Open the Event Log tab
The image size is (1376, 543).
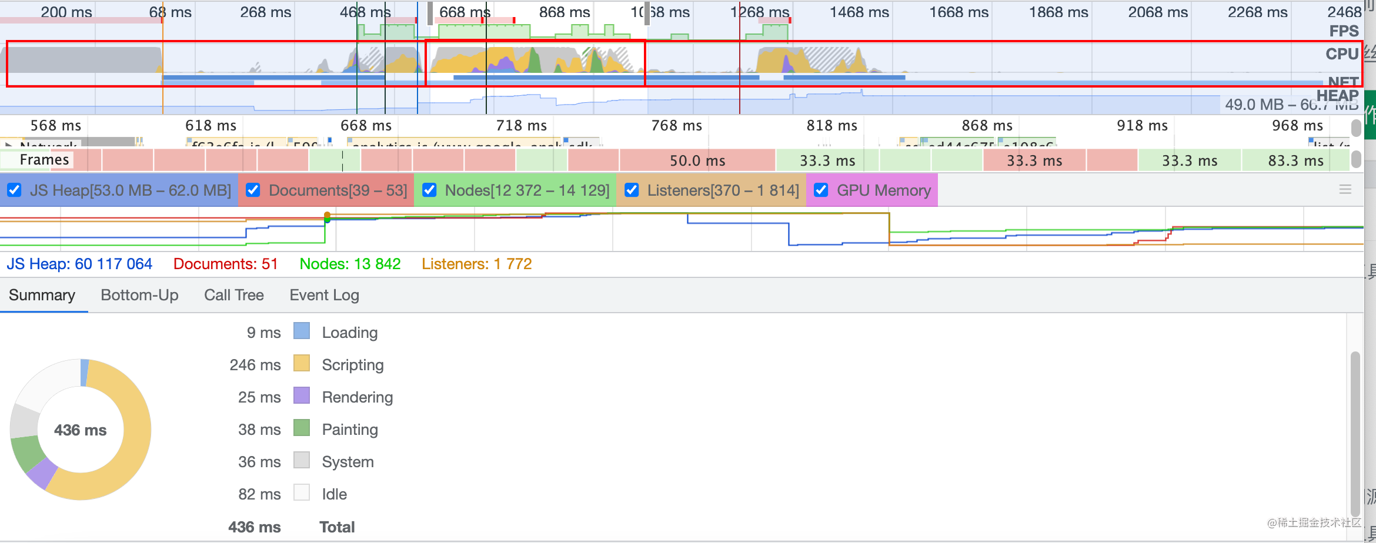tap(324, 295)
